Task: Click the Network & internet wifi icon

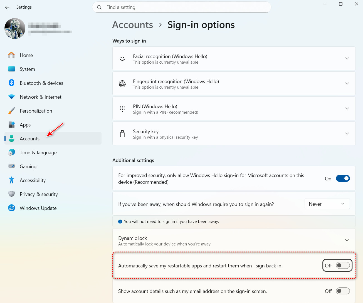Action: [11, 97]
